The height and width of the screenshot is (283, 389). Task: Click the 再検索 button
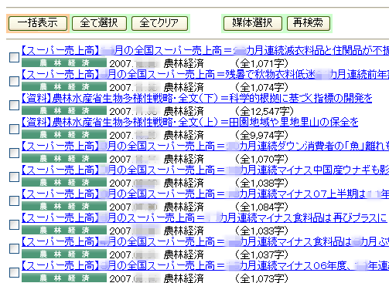pos(309,23)
